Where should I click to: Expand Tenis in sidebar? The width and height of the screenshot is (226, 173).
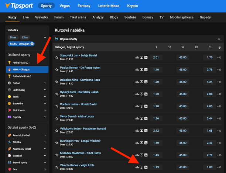point(45,97)
